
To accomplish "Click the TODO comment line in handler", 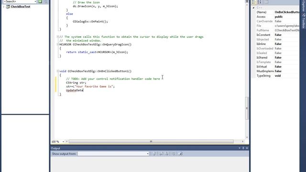I will click(113, 79).
